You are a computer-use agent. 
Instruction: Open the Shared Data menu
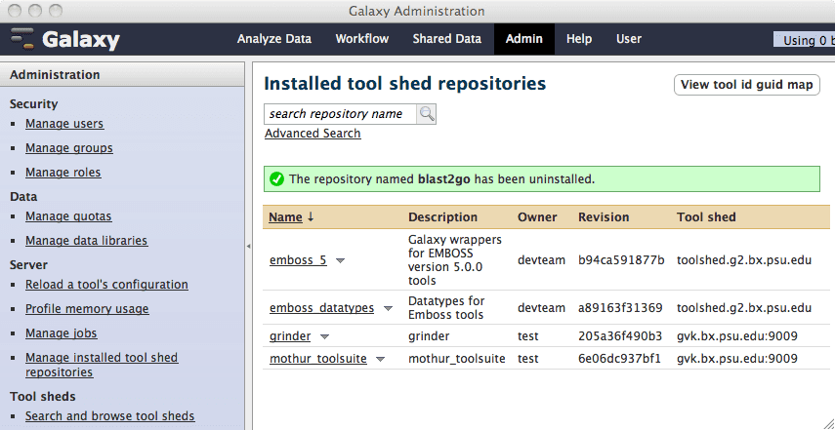coord(446,39)
